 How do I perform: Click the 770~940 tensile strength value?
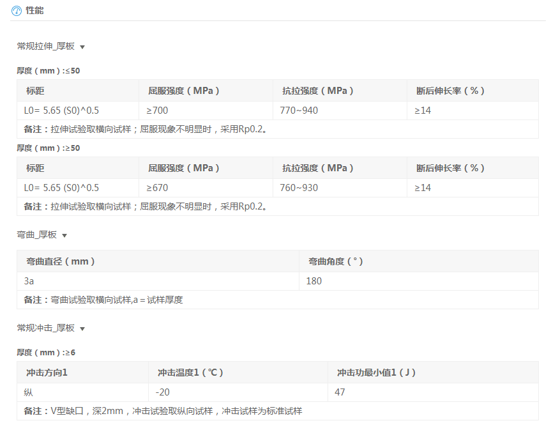point(299,111)
